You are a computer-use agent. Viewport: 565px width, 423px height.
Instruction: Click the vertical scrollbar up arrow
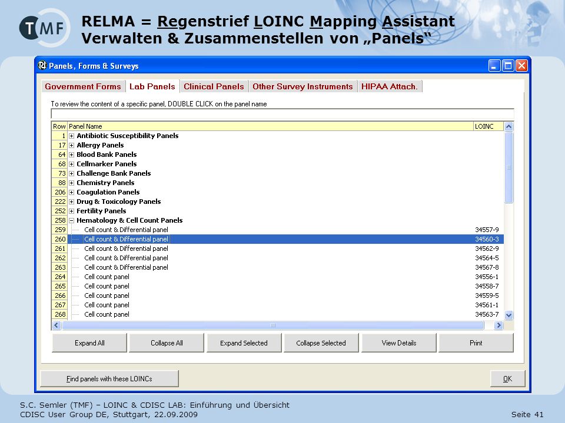pos(508,126)
